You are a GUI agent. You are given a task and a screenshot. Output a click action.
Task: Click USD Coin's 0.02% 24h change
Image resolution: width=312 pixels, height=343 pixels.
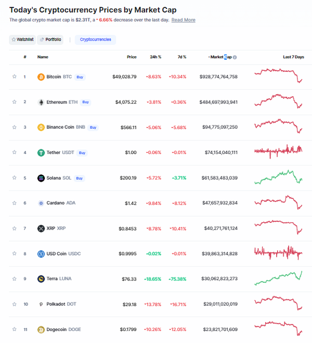pyautogui.click(x=153, y=254)
